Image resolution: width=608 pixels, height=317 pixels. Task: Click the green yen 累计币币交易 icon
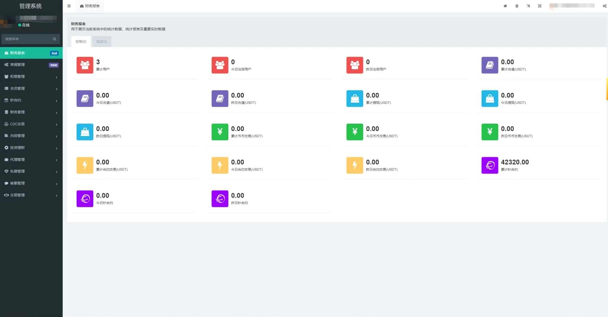click(220, 132)
